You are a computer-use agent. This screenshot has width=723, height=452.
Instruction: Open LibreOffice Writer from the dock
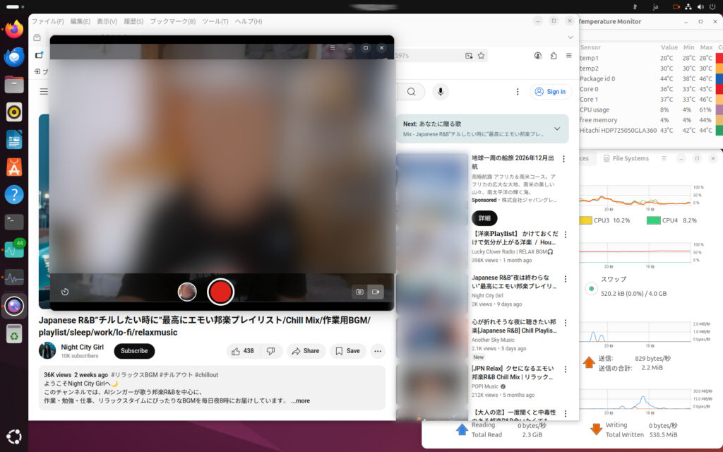coord(14,140)
